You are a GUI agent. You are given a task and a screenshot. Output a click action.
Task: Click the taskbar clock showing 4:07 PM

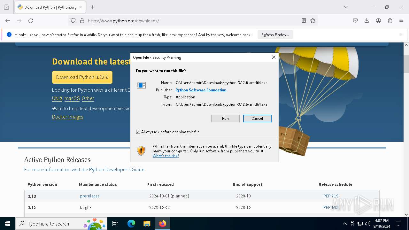click(382, 224)
